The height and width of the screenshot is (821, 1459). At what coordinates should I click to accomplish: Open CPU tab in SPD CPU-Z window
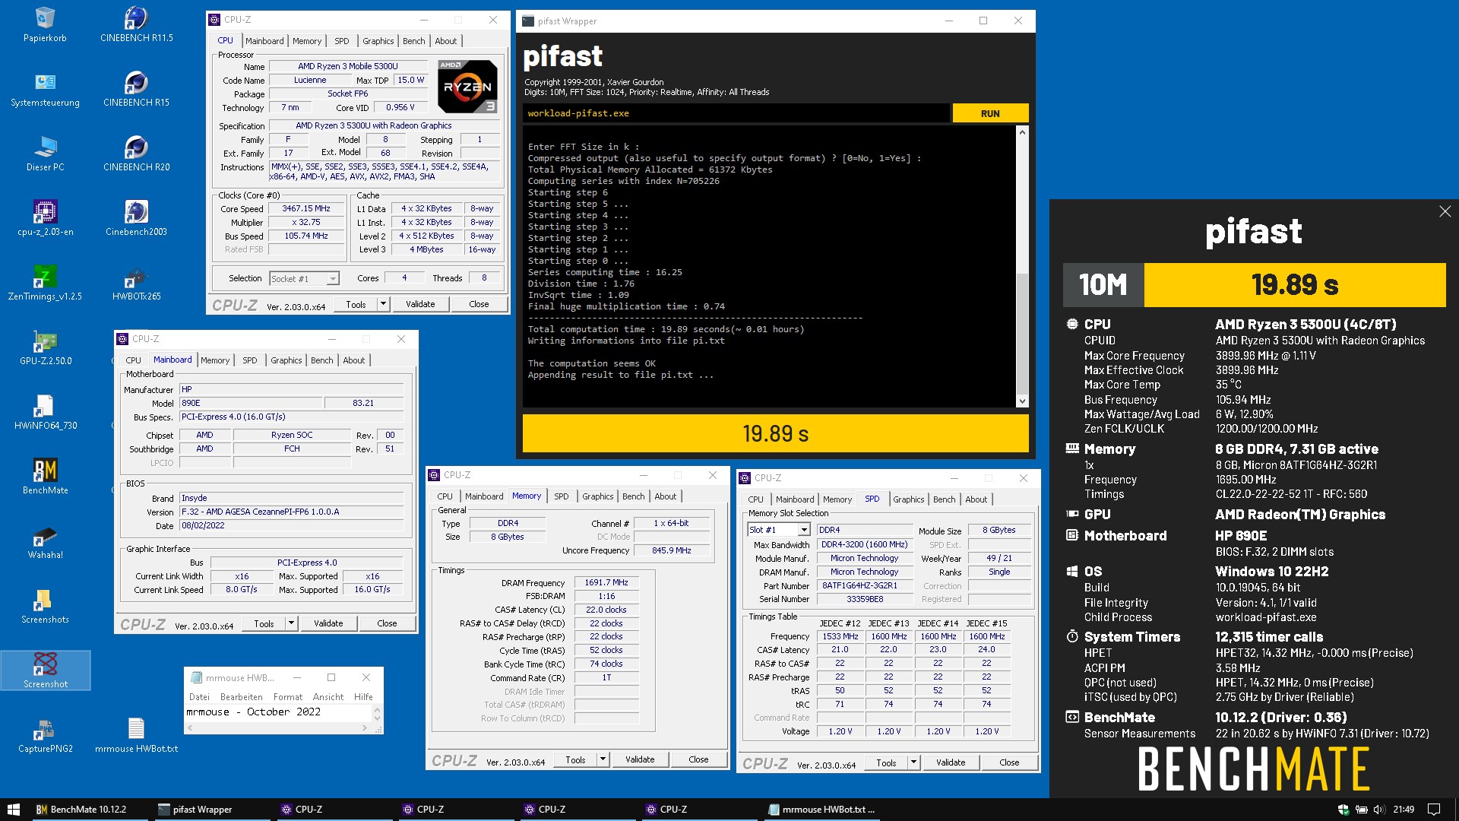pyautogui.click(x=755, y=499)
